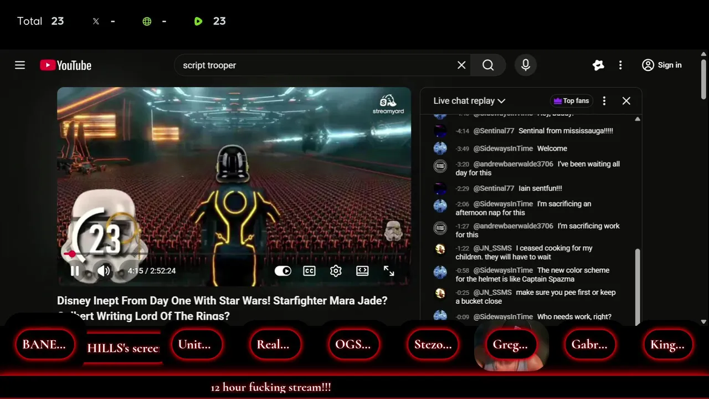Image resolution: width=709 pixels, height=399 pixels.
Task: Click timestamp -4:14 in the chat
Action: (463, 131)
